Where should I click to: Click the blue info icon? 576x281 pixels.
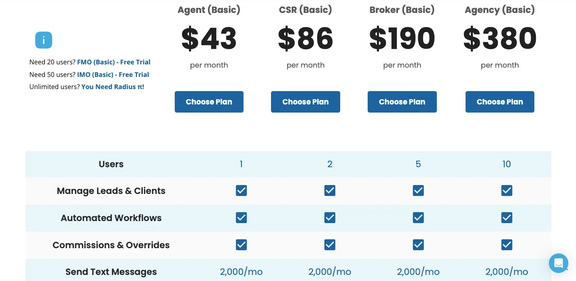click(44, 40)
